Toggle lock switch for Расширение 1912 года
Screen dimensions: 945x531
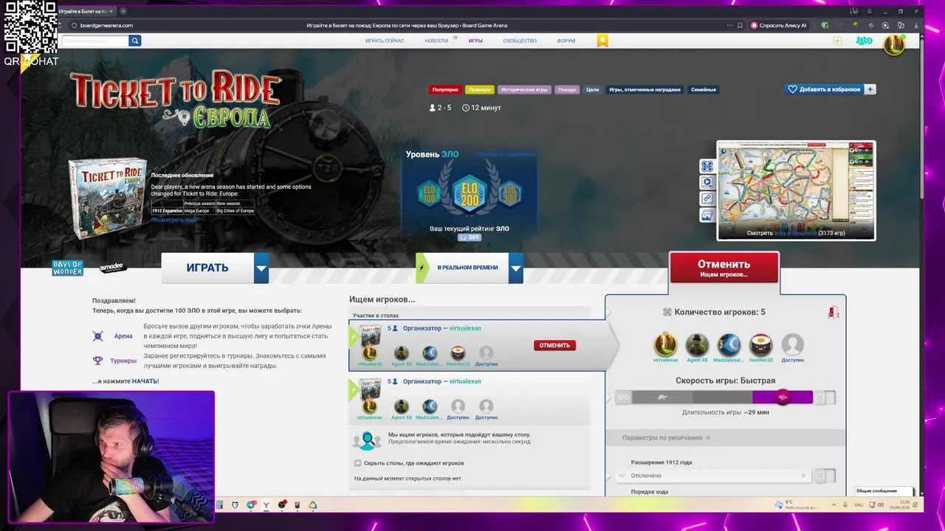(x=825, y=476)
